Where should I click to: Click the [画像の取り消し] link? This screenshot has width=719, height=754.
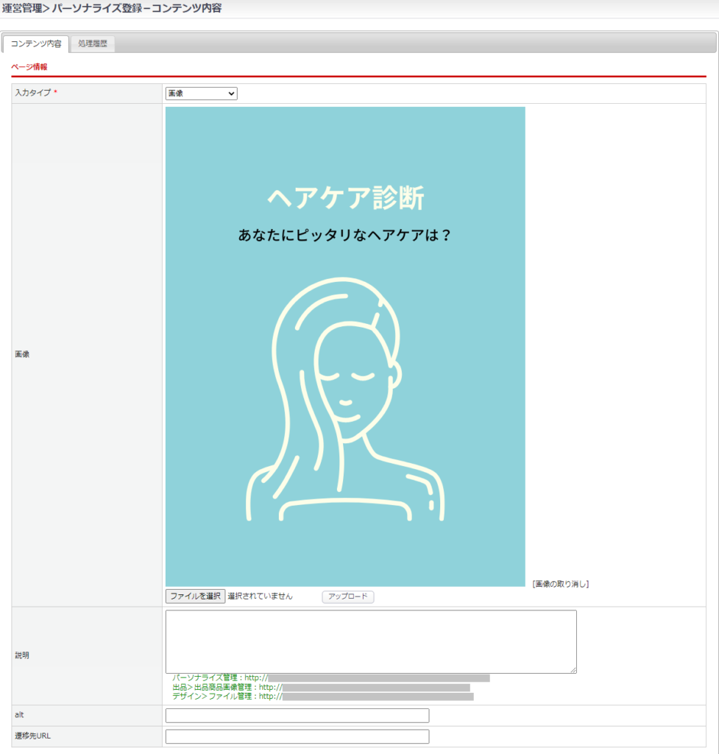pyautogui.click(x=560, y=584)
